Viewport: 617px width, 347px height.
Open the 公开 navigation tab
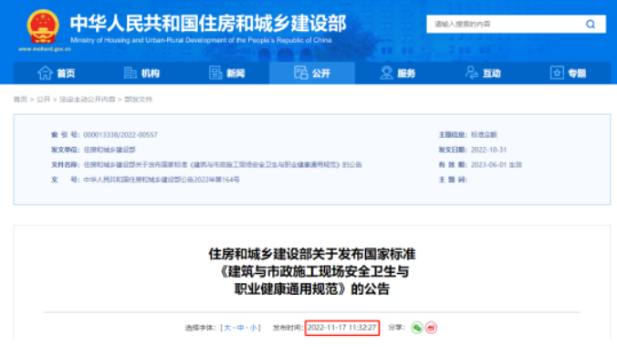coord(312,73)
